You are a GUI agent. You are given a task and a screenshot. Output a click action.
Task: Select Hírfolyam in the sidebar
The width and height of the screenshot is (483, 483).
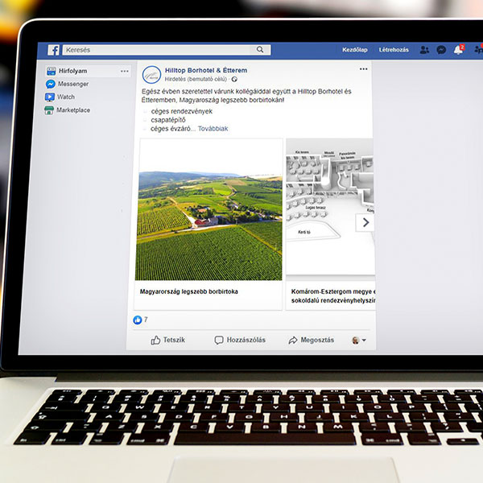tap(88, 71)
